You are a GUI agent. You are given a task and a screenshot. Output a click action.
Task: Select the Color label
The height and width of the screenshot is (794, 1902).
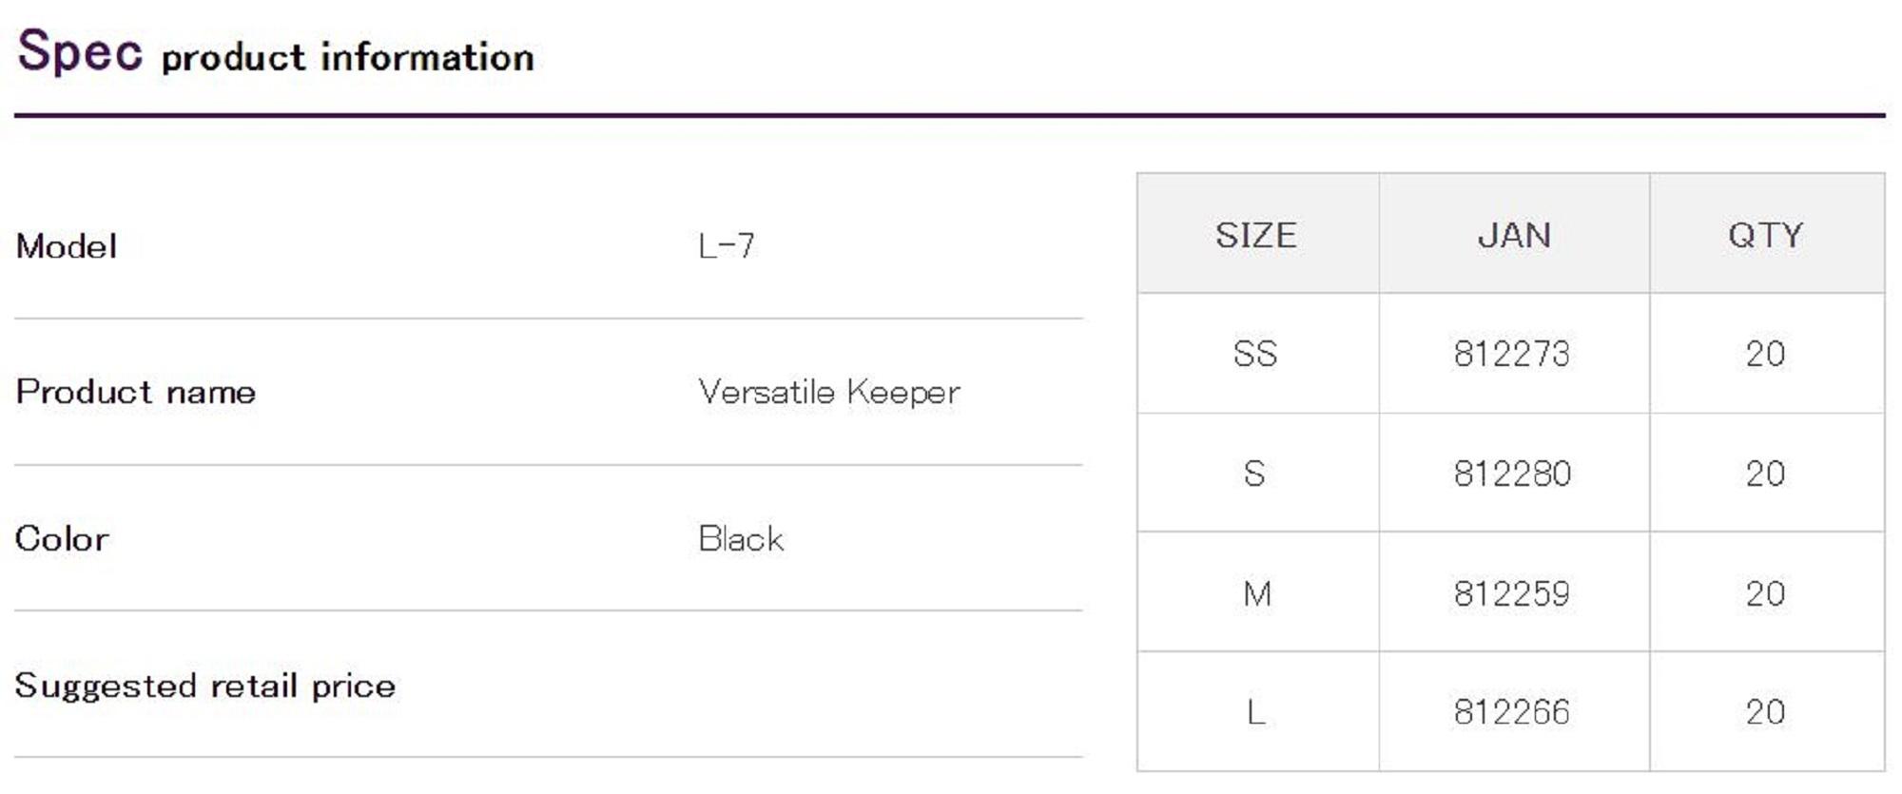tap(62, 538)
